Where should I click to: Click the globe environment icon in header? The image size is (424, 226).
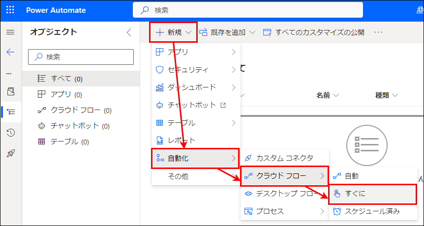(x=420, y=10)
